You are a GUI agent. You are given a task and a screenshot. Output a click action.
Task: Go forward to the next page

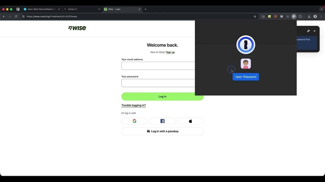click(x=10, y=16)
